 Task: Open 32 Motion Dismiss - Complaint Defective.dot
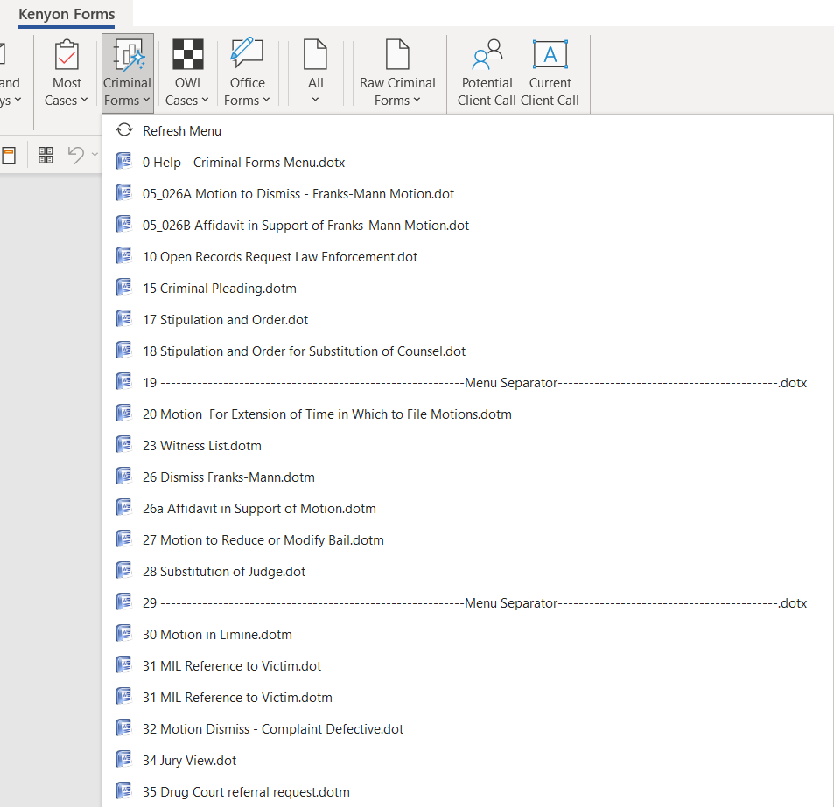(x=467, y=729)
